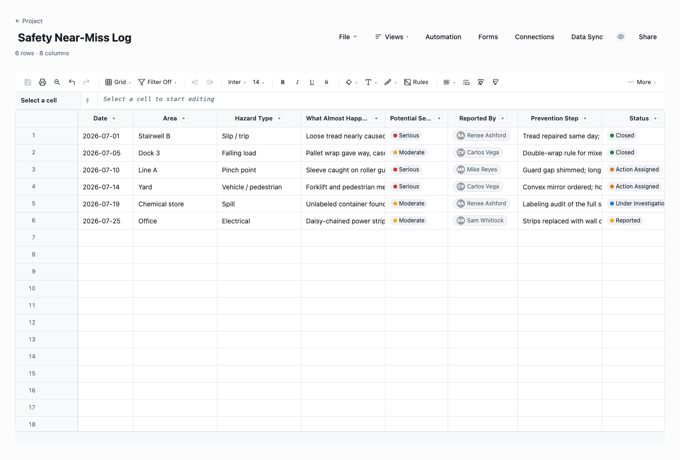
Task: Open the Filter Off dropdown
Action: click(157, 82)
